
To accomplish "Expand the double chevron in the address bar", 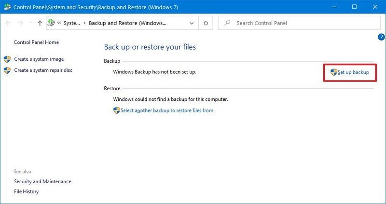I will coord(59,23).
